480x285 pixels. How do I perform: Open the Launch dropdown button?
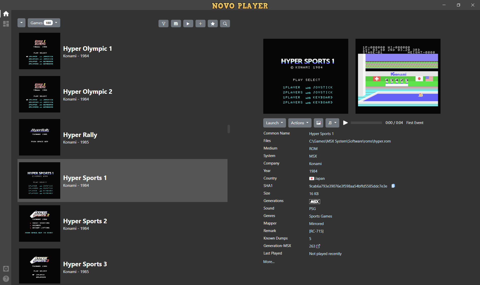[274, 123]
